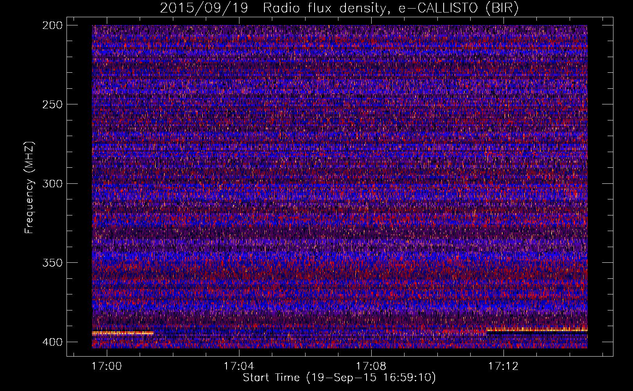Image resolution: width=633 pixels, height=391 pixels.
Task: Click the 300 frequency tick label
Action: point(52,184)
